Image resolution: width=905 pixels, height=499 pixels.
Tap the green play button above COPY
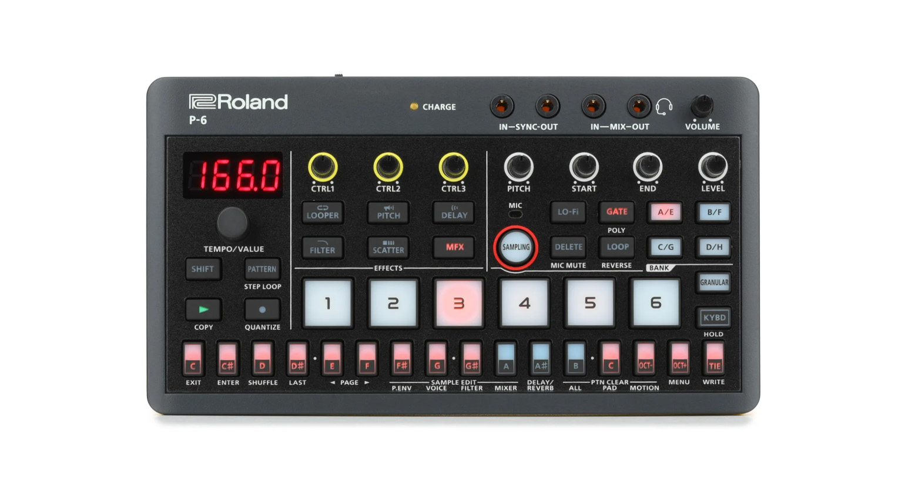203,309
